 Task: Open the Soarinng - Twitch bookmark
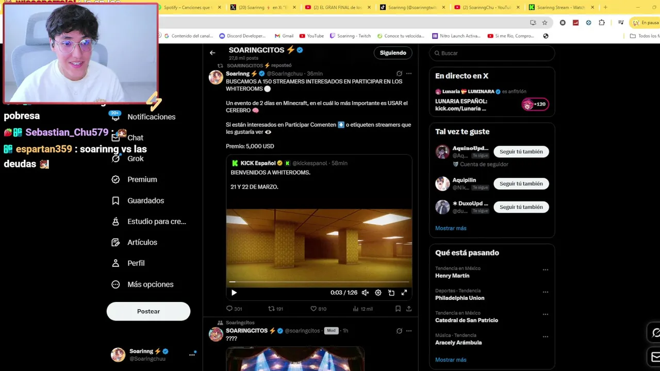click(x=350, y=36)
